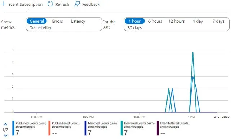Open the Feedback option
This screenshot has width=231, height=139.
[91, 4]
